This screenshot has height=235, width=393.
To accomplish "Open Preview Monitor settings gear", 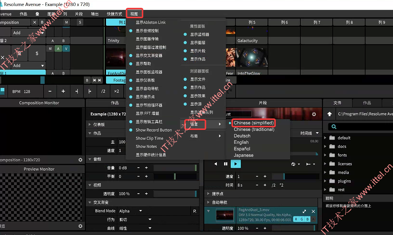I will click(x=80, y=226).
